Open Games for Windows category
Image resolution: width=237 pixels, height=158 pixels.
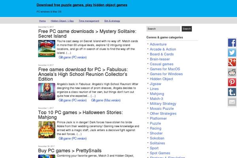[x=166, y=74]
